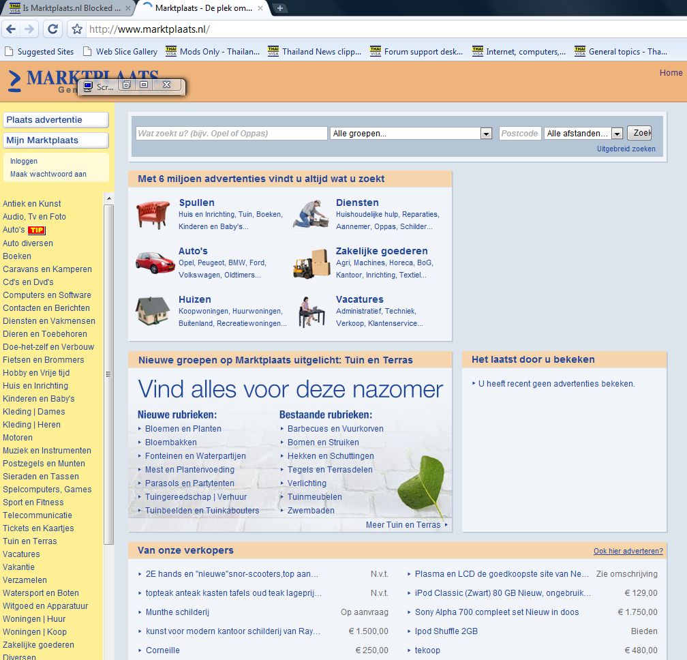Open the Huizen category heading
The height and width of the screenshot is (660, 687).
point(195,299)
